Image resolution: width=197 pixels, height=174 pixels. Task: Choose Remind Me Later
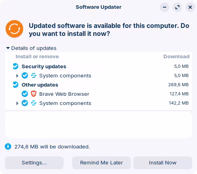click(101, 163)
